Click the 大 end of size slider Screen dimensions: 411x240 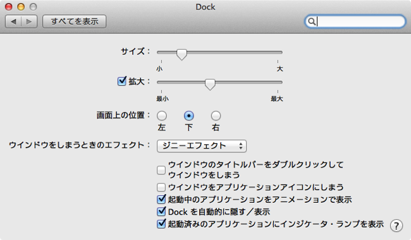(280, 69)
